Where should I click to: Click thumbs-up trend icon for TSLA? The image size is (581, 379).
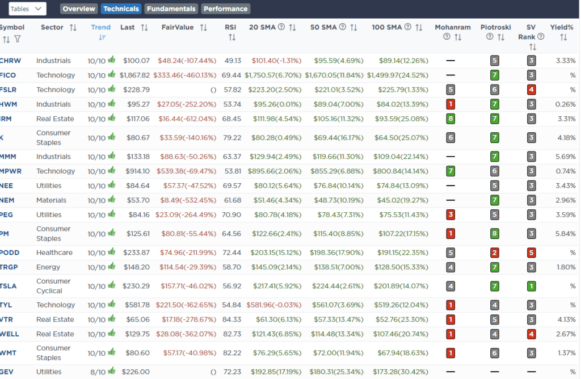point(112,285)
